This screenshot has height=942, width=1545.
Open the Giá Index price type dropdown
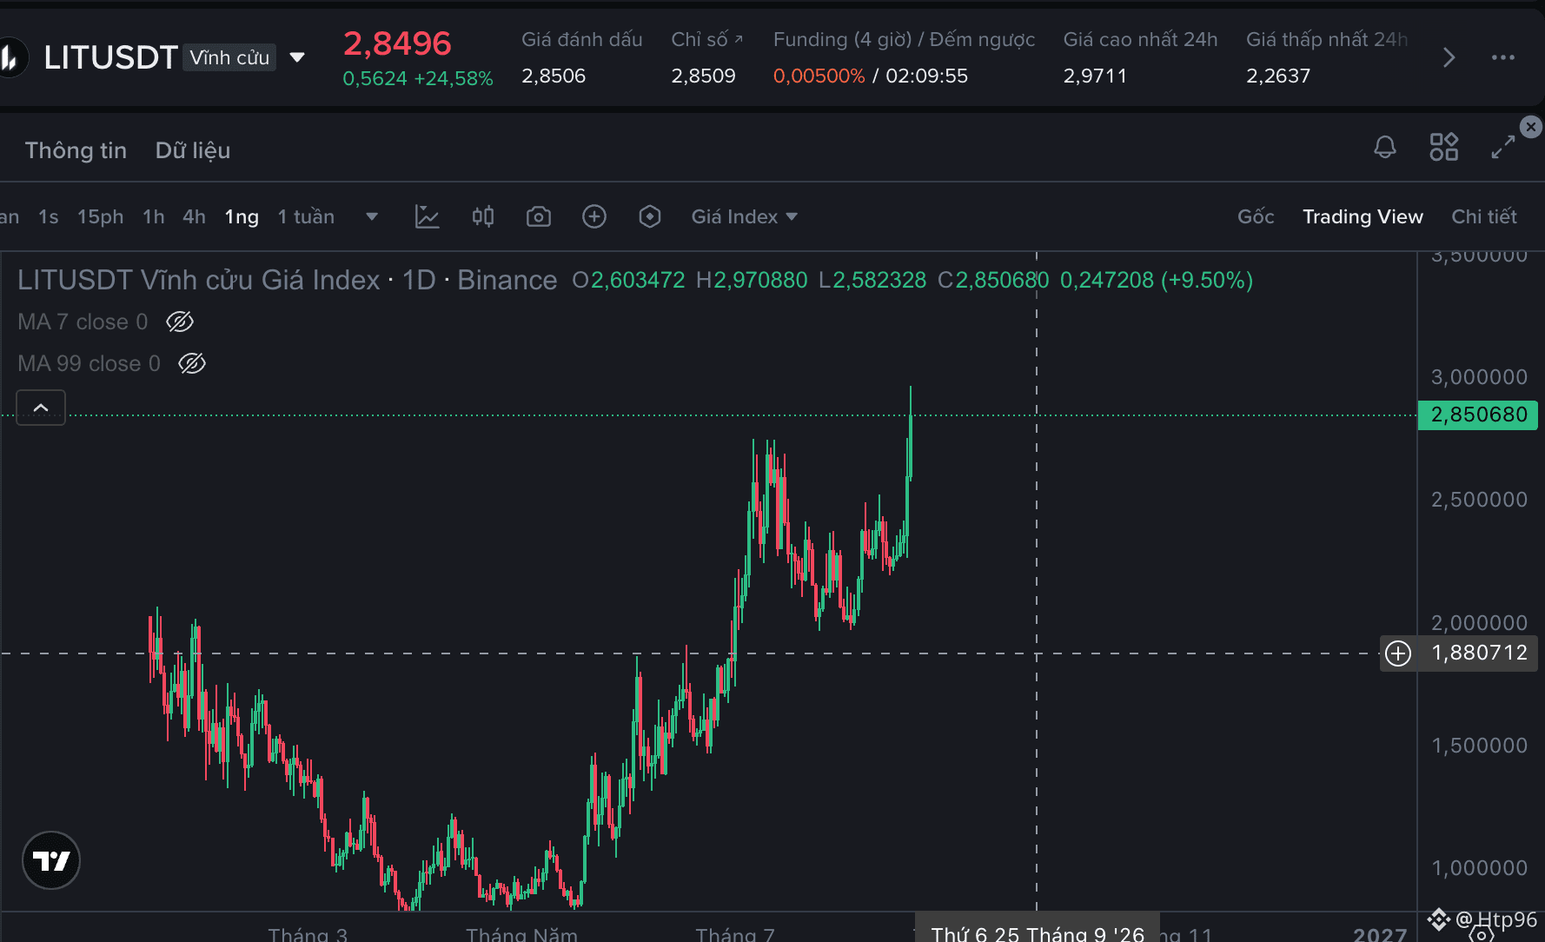(x=745, y=216)
